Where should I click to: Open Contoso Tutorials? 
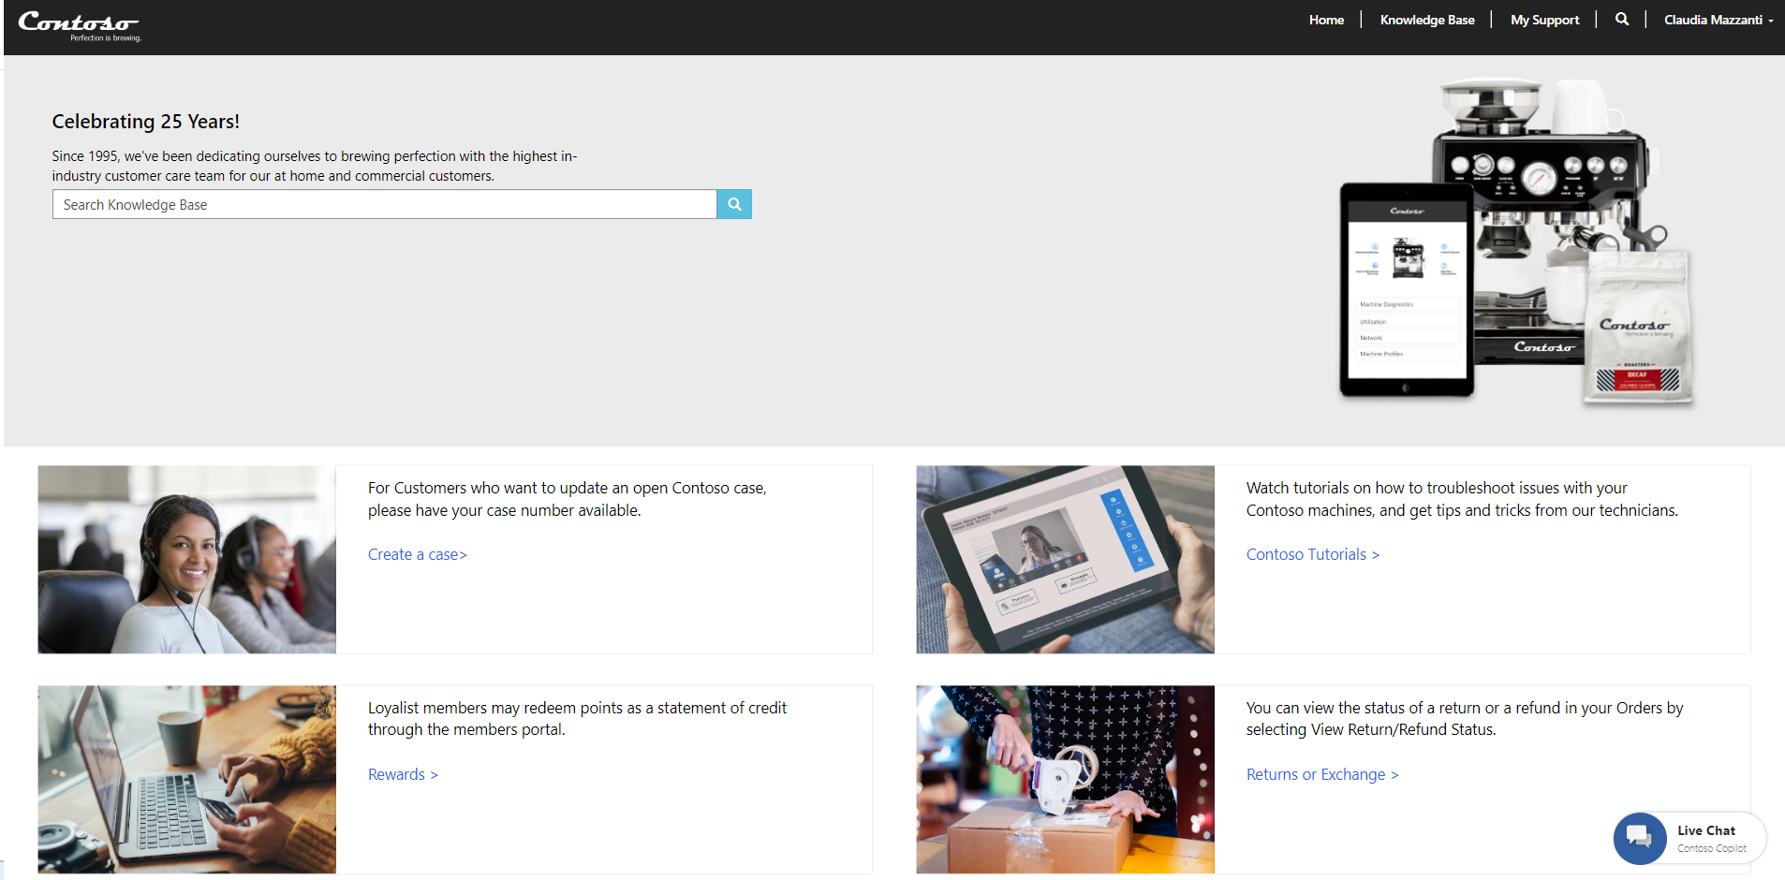click(x=1312, y=554)
